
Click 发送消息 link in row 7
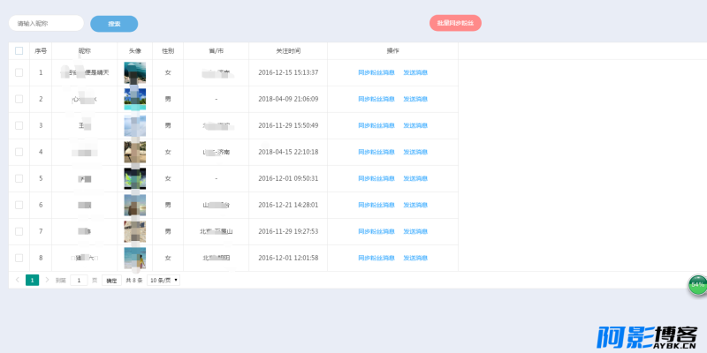[415, 231]
